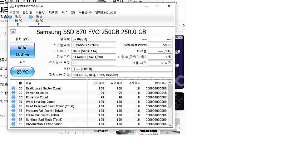The width and height of the screenshot is (286, 161).
Task: Open the 테마(T) menu
Action: pos(54,12)
